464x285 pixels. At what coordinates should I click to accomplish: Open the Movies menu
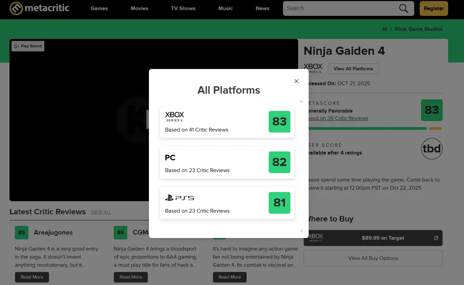[139, 8]
